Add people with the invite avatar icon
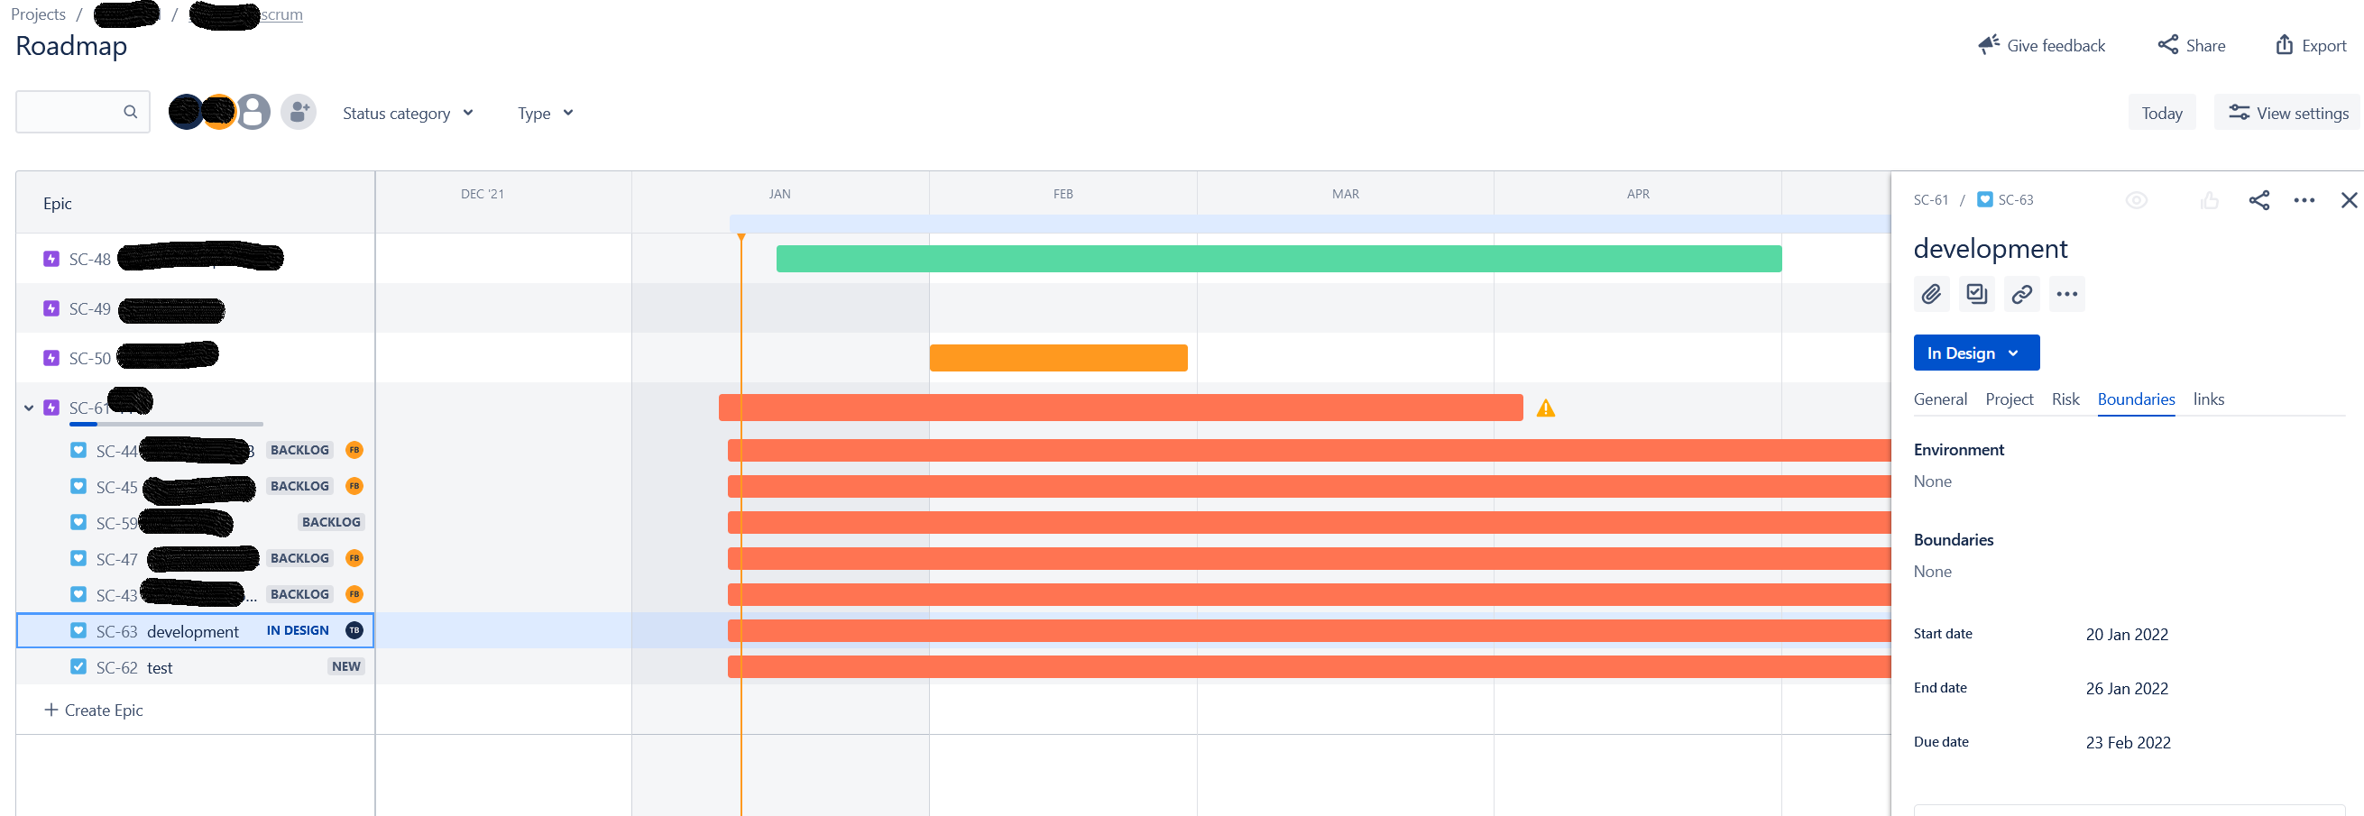 tap(299, 112)
